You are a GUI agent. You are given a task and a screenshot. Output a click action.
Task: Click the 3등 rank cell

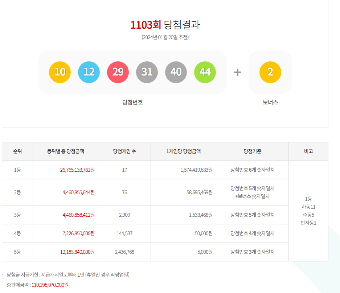coord(17,215)
